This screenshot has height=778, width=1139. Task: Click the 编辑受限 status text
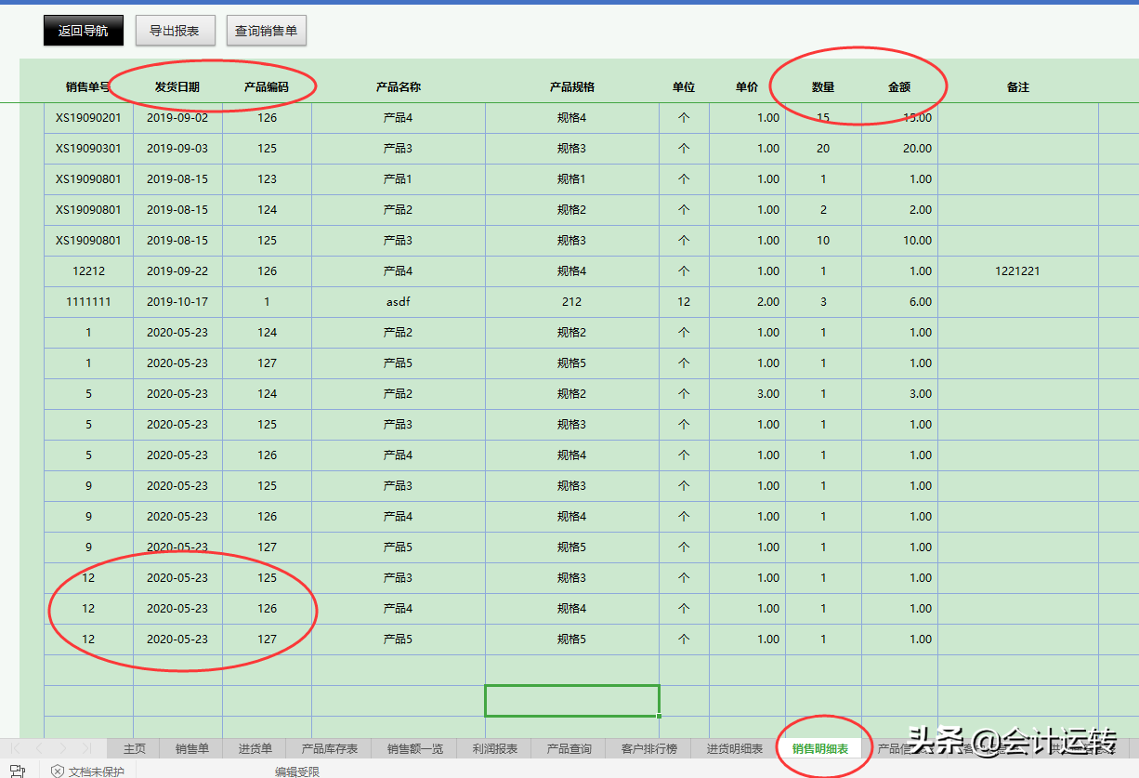tap(297, 771)
